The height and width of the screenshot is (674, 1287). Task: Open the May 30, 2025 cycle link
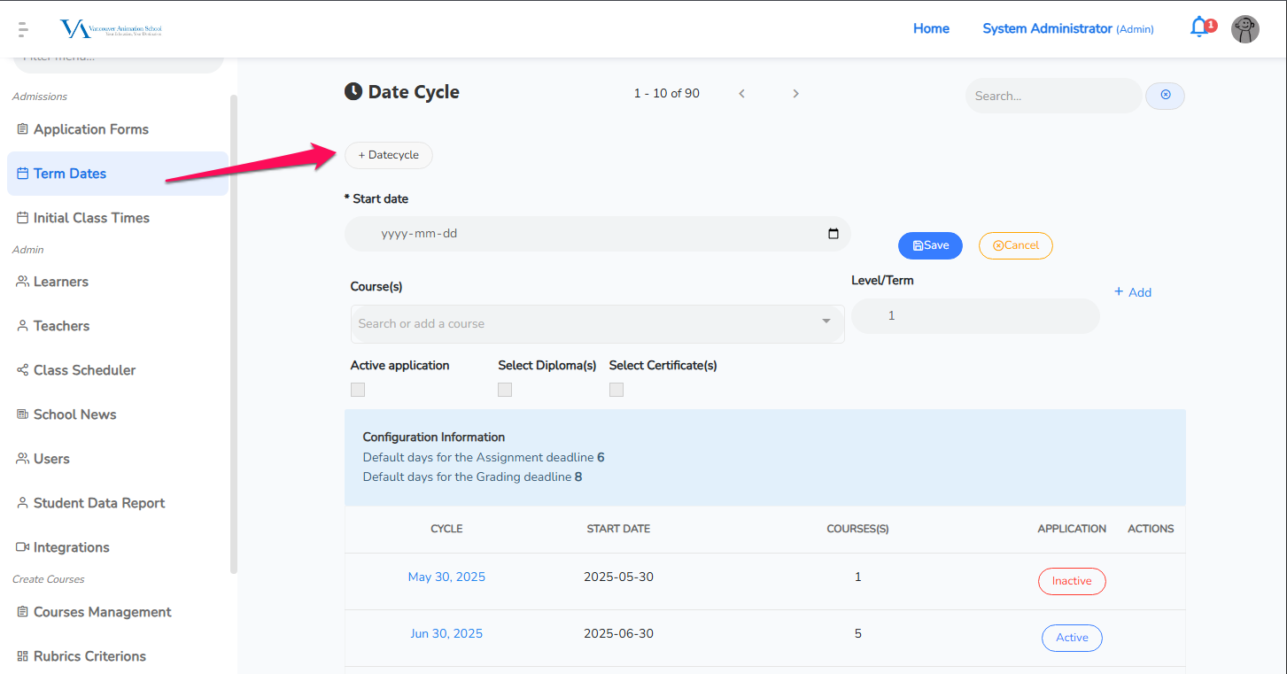[446, 577]
